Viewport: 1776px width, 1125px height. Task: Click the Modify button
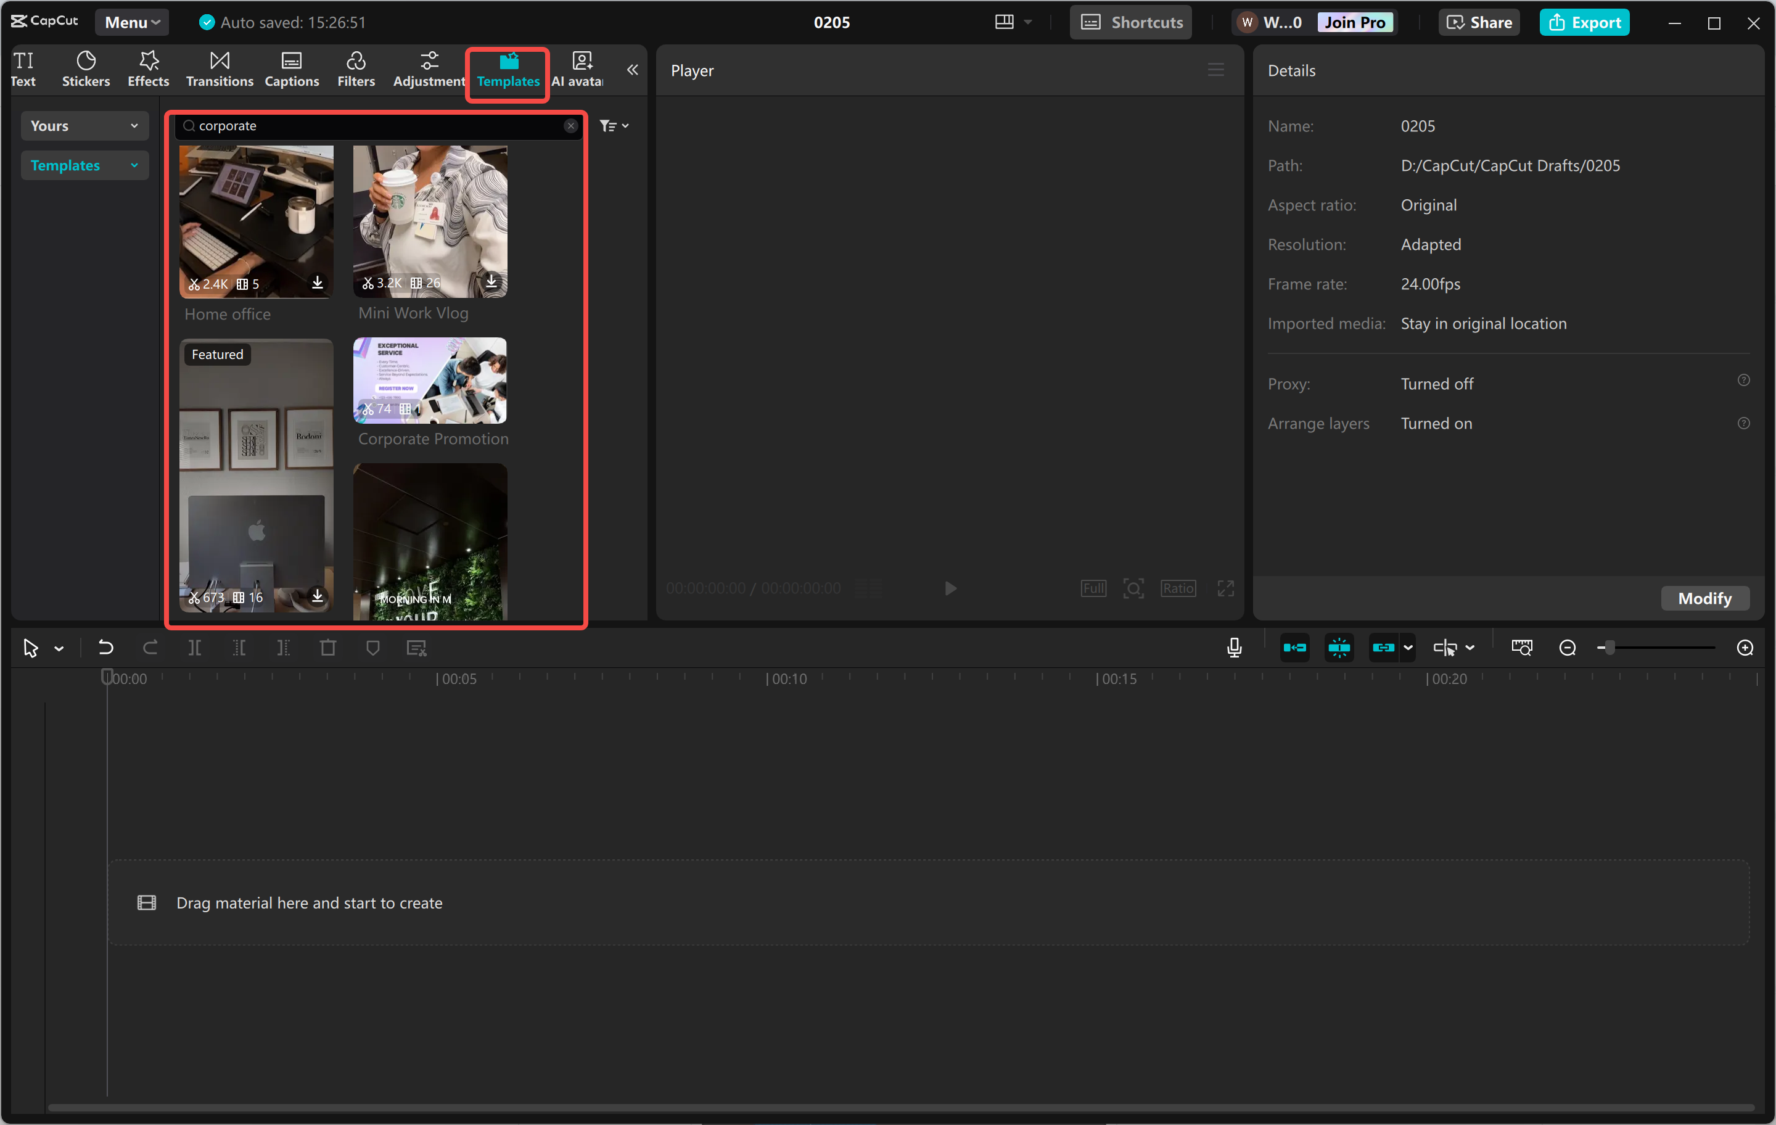pos(1704,598)
